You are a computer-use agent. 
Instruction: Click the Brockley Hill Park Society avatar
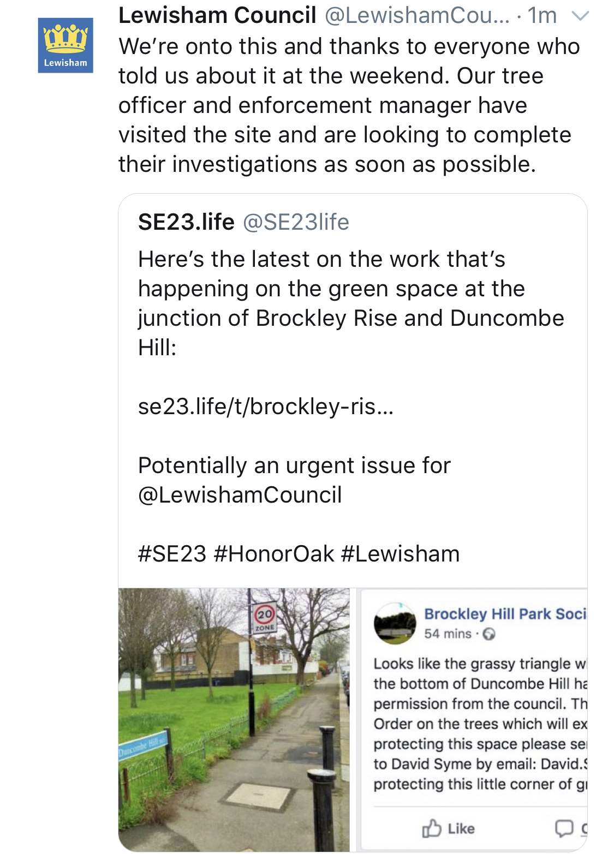395,623
